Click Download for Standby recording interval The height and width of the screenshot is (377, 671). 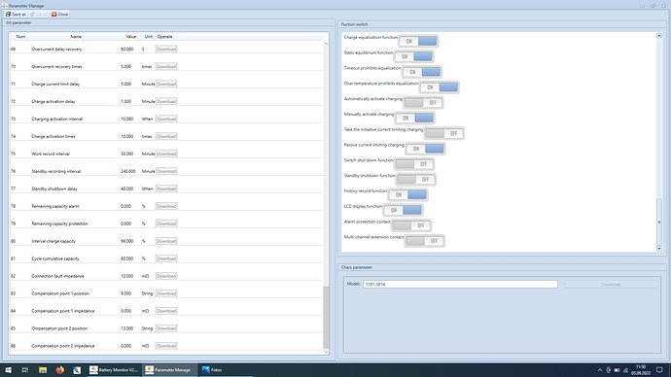click(166, 171)
